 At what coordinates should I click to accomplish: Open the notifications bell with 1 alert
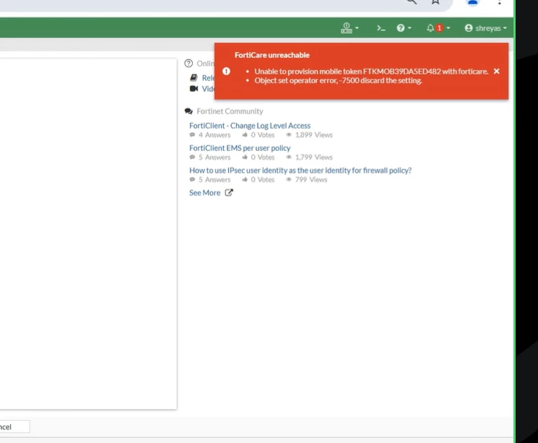[x=438, y=28]
